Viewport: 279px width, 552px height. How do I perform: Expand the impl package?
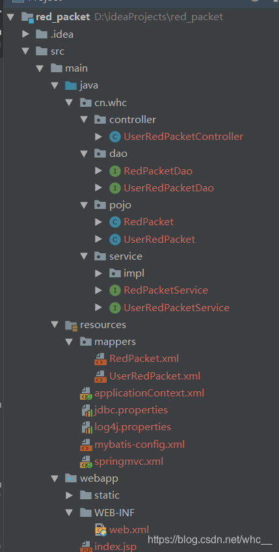coord(98,273)
